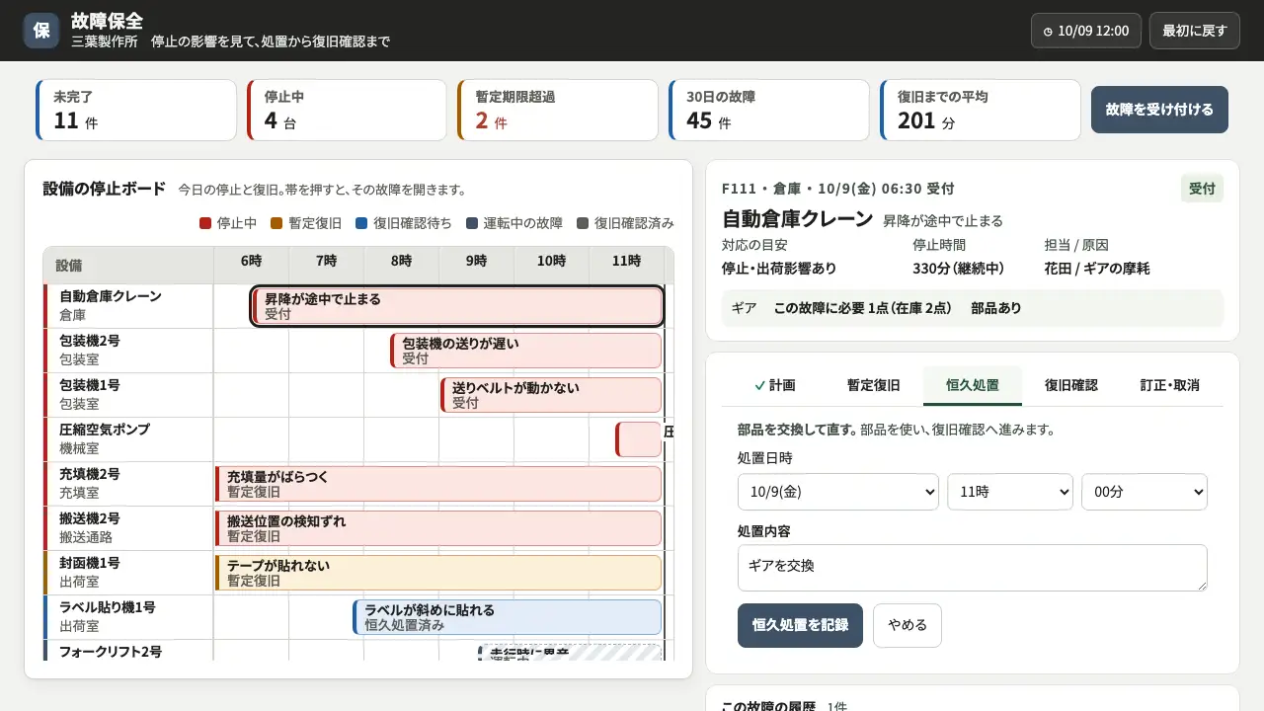This screenshot has height=711, width=1264.
Task: Open the minute dropdown showing 00分
Action: 1145,492
